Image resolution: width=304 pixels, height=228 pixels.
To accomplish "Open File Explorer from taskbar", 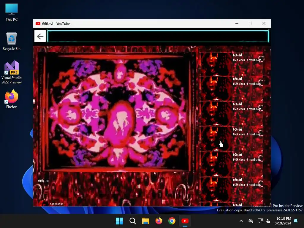I will pyautogui.click(x=145, y=221).
